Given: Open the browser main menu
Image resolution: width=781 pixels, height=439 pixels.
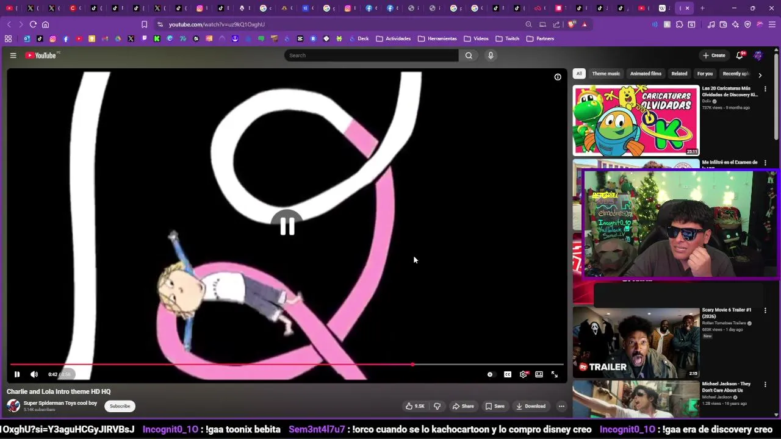Looking at the screenshot, I should [x=772, y=24].
